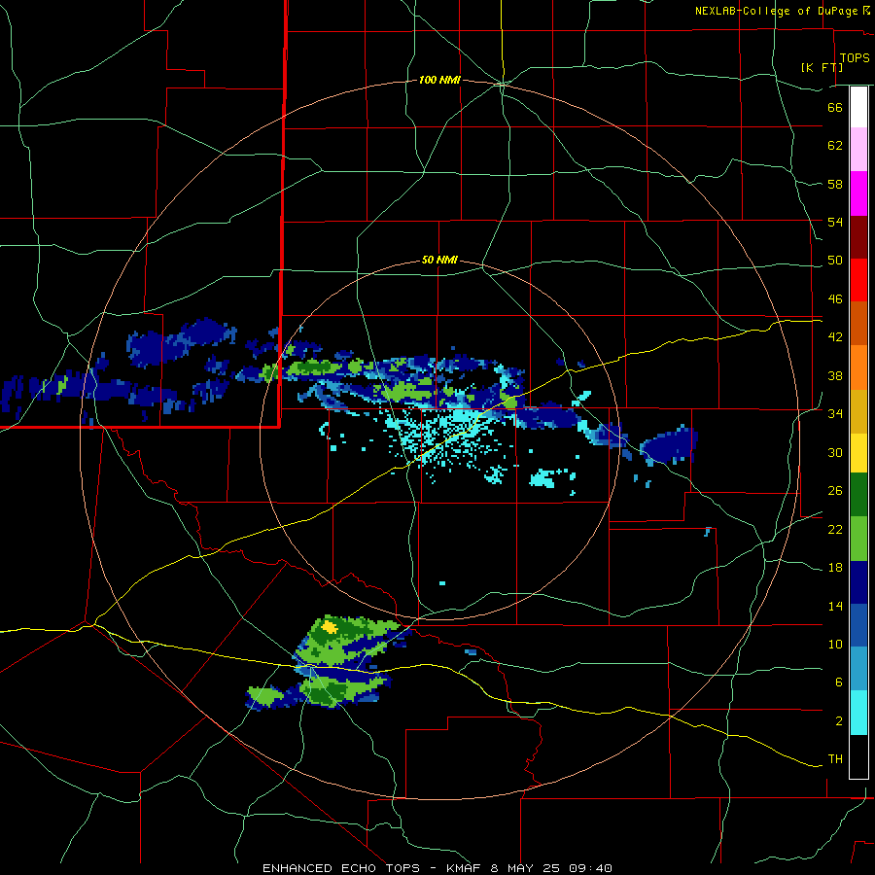Click the '42' legend value
This screenshot has height=875, width=875.
point(835,337)
